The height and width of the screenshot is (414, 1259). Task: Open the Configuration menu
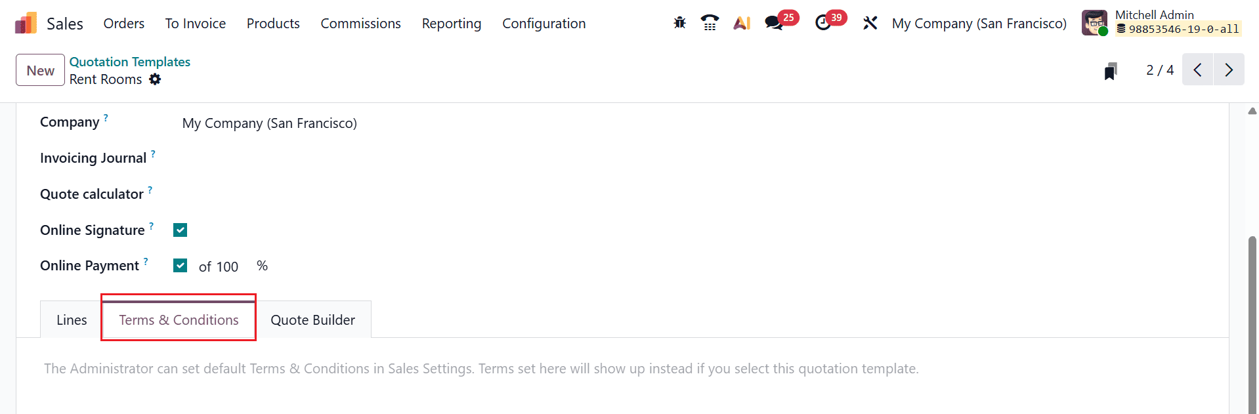(x=544, y=23)
